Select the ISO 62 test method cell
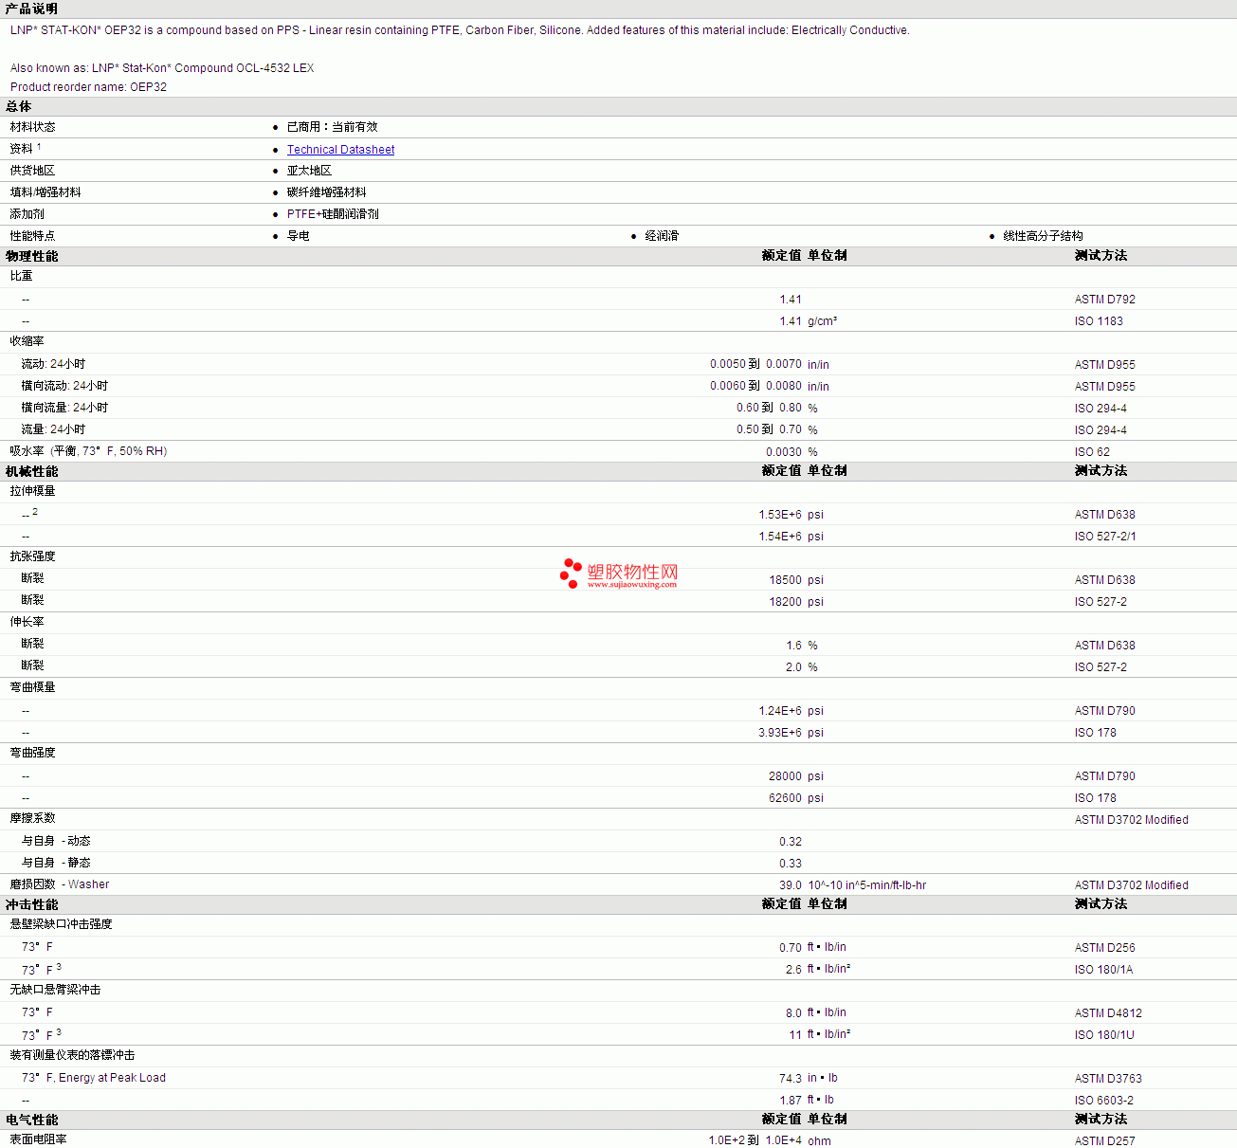Image resolution: width=1237 pixels, height=1148 pixels. point(1092,452)
